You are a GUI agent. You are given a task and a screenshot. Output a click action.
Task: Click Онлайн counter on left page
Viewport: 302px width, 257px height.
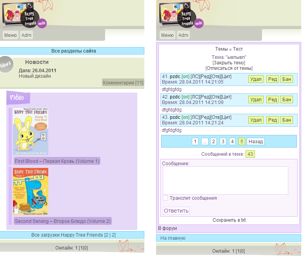tap(71, 248)
